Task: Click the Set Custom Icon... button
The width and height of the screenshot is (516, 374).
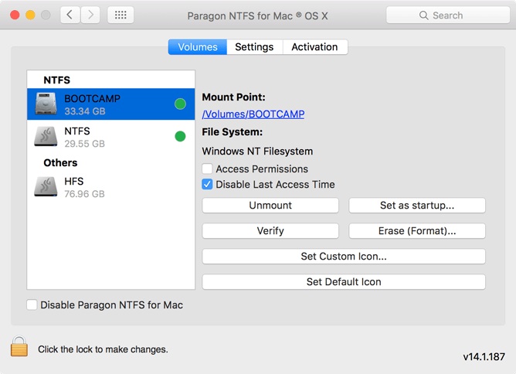Action: click(344, 256)
